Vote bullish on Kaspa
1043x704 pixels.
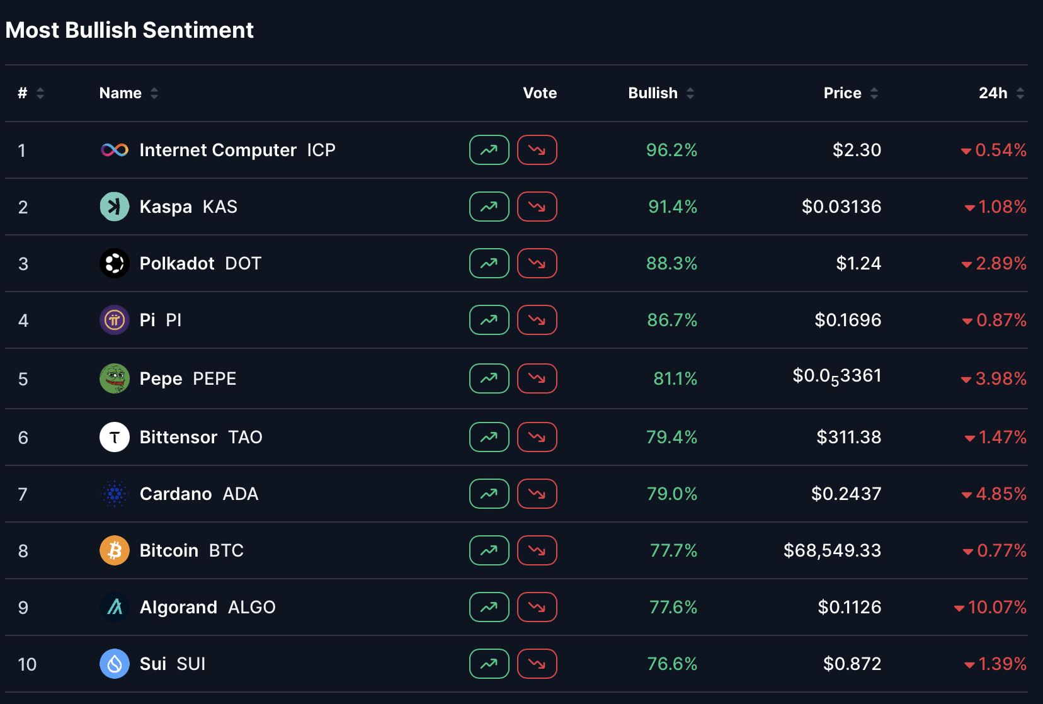[x=489, y=207]
